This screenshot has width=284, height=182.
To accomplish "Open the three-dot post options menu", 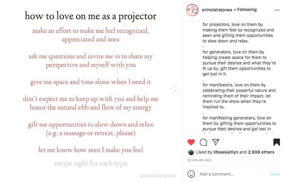I will click(x=277, y=10).
